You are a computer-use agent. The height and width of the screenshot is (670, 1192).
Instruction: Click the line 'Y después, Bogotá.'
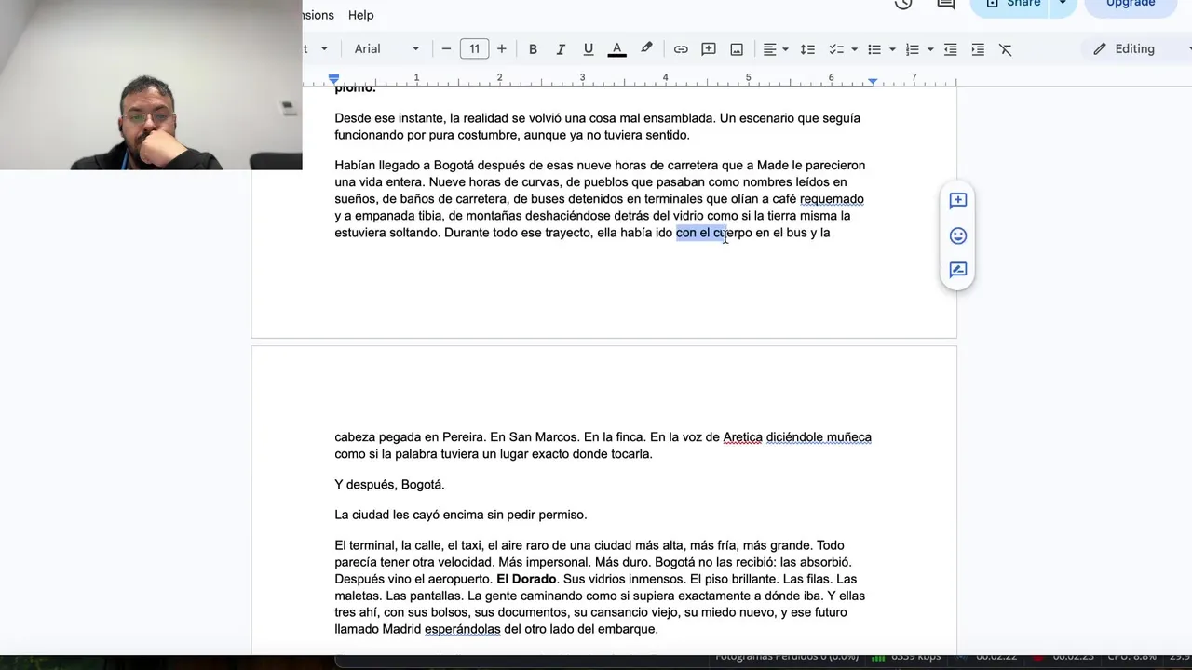tap(389, 485)
